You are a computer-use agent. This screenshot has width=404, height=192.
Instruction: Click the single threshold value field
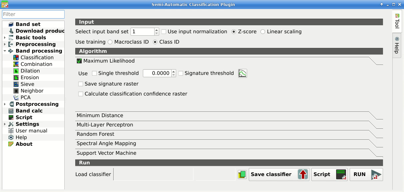pos(157,73)
